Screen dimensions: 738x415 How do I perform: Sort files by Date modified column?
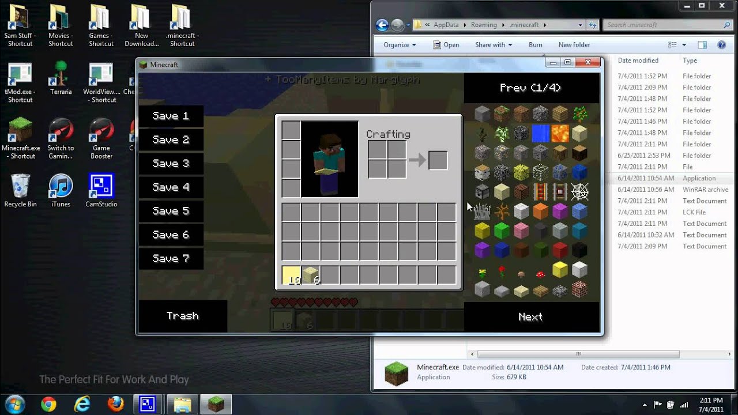pyautogui.click(x=638, y=61)
